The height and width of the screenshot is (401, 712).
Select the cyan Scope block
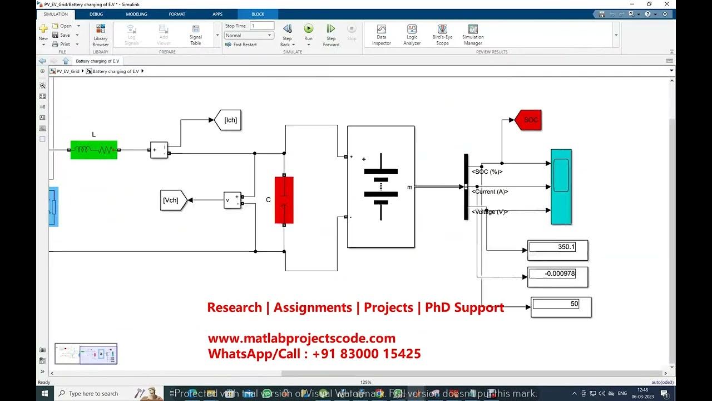click(561, 187)
